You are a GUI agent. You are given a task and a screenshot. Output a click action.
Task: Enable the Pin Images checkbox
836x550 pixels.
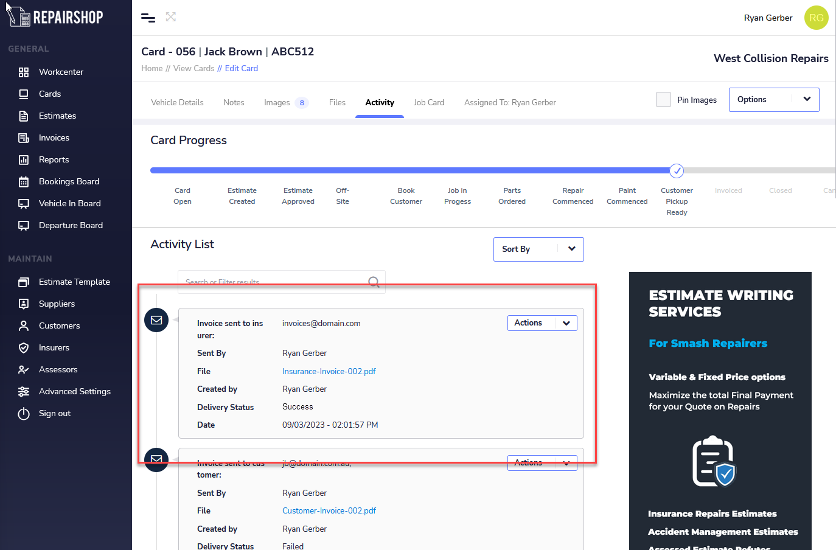663,100
